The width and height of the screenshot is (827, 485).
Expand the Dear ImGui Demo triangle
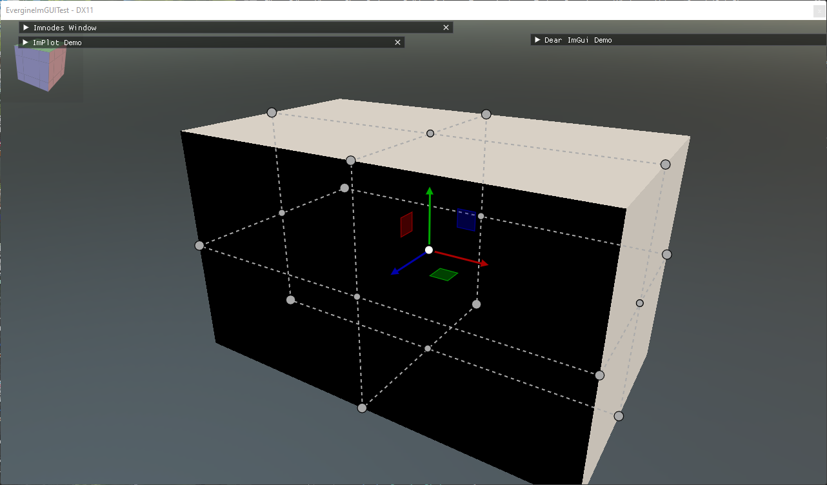coord(537,40)
